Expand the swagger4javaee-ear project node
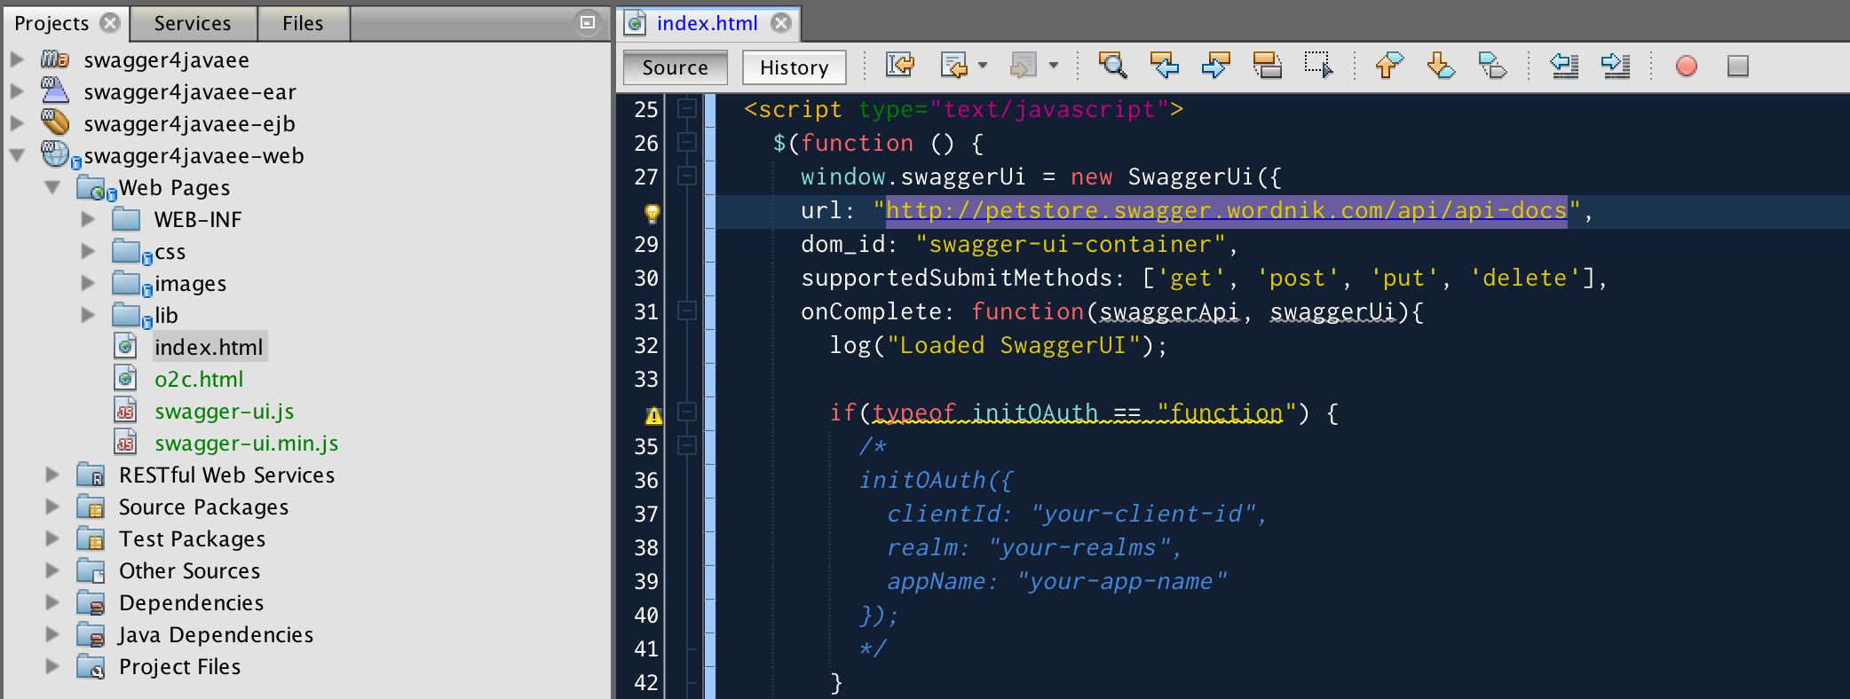 tap(16, 91)
